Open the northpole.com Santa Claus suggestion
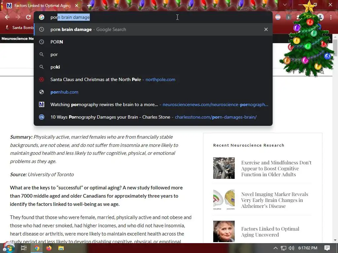This screenshot has width=338, height=253. tap(153, 79)
